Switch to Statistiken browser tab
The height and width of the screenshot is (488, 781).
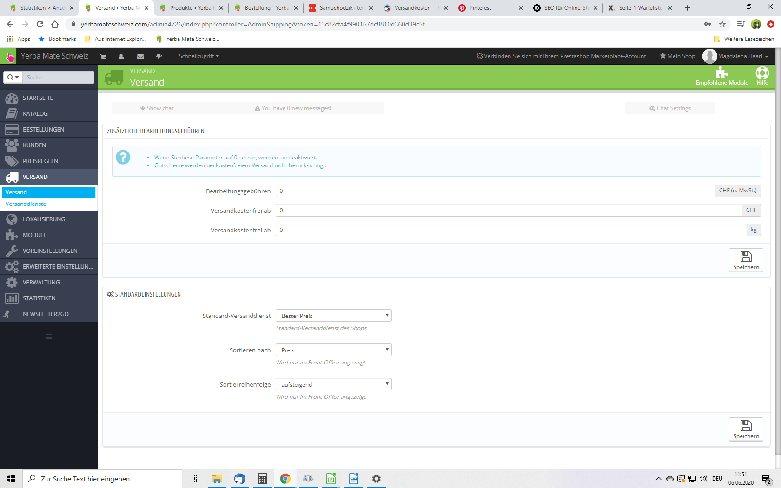click(41, 8)
